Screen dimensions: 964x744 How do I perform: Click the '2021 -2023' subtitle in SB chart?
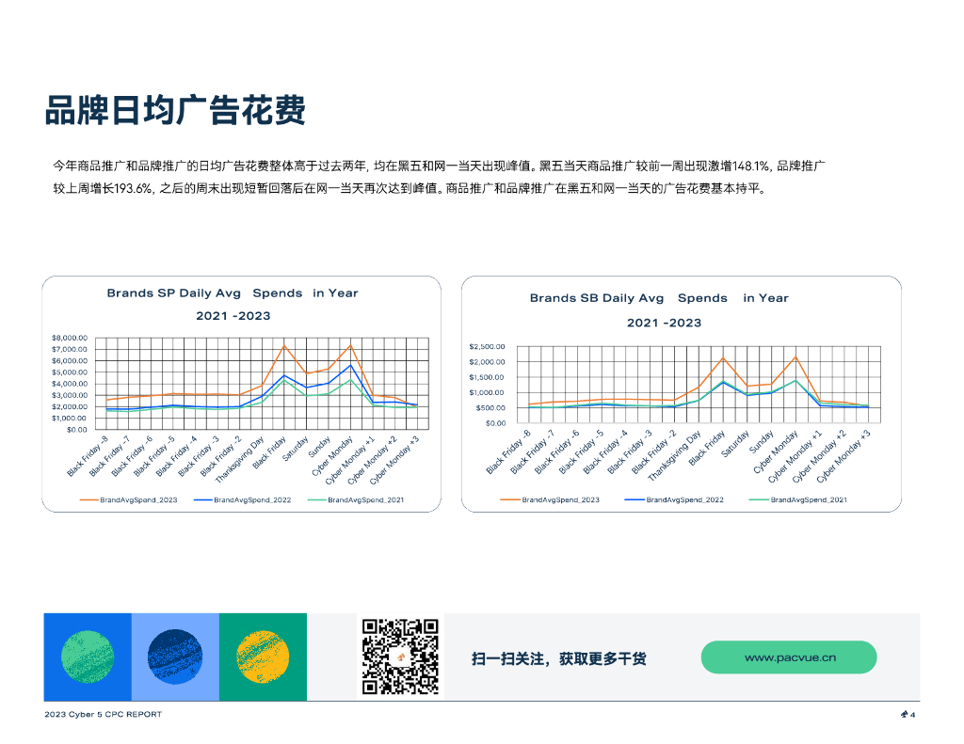(x=664, y=324)
